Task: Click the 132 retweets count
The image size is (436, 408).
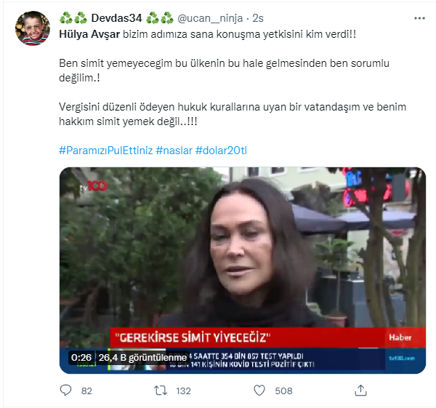Action: pos(183,391)
